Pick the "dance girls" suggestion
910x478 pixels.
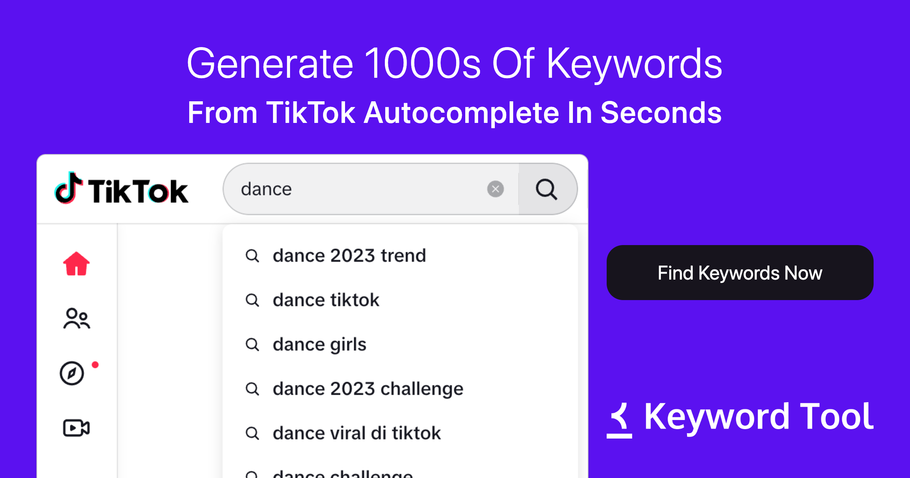319,344
